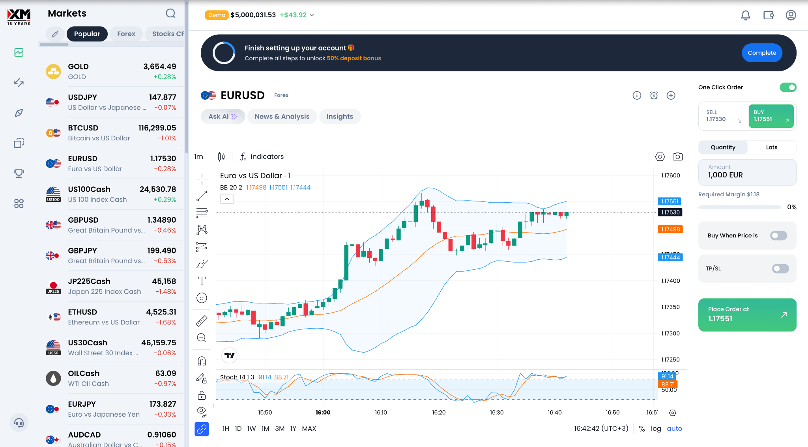The image size is (808, 447).
Task: Click the edit watchlist pencil icon
Action: coord(55,34)
